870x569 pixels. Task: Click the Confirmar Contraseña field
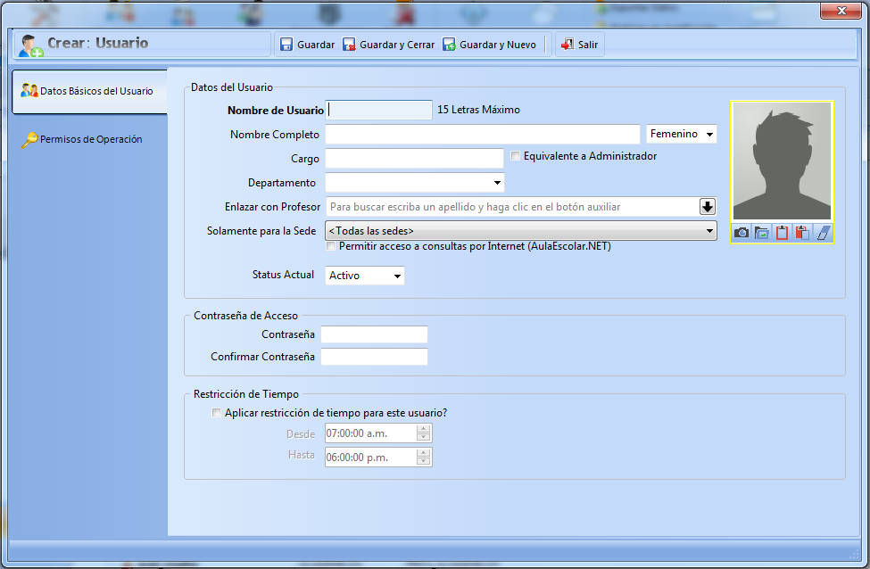point(375,357)
